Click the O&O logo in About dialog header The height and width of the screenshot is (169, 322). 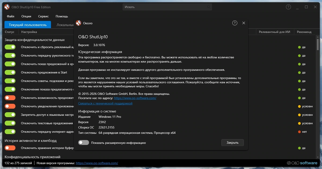click(x=78, y=23)
